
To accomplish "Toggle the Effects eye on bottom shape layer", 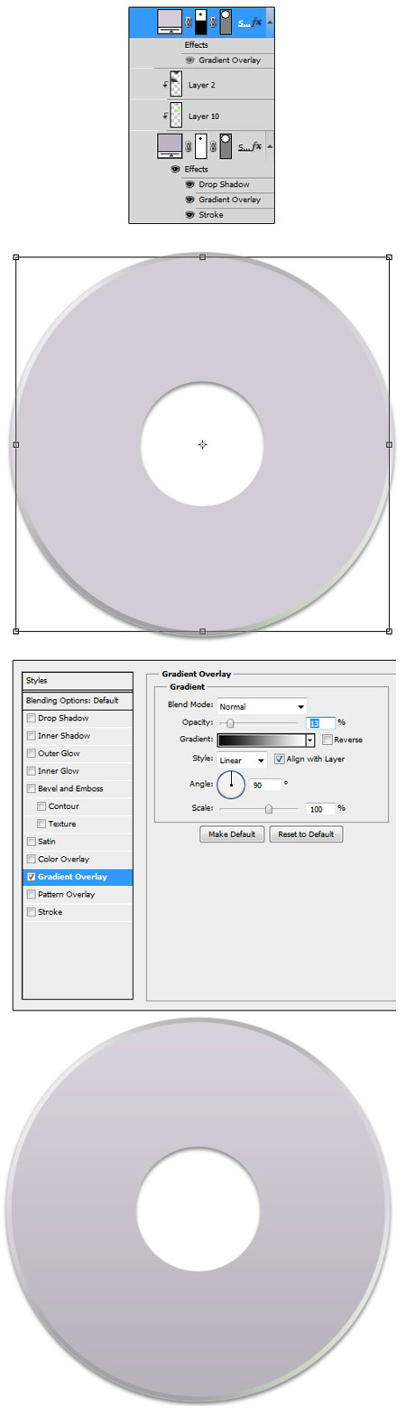I will pos(176,169).
